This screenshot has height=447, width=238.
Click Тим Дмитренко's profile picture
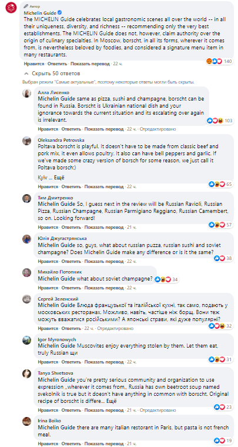(27, 198)
